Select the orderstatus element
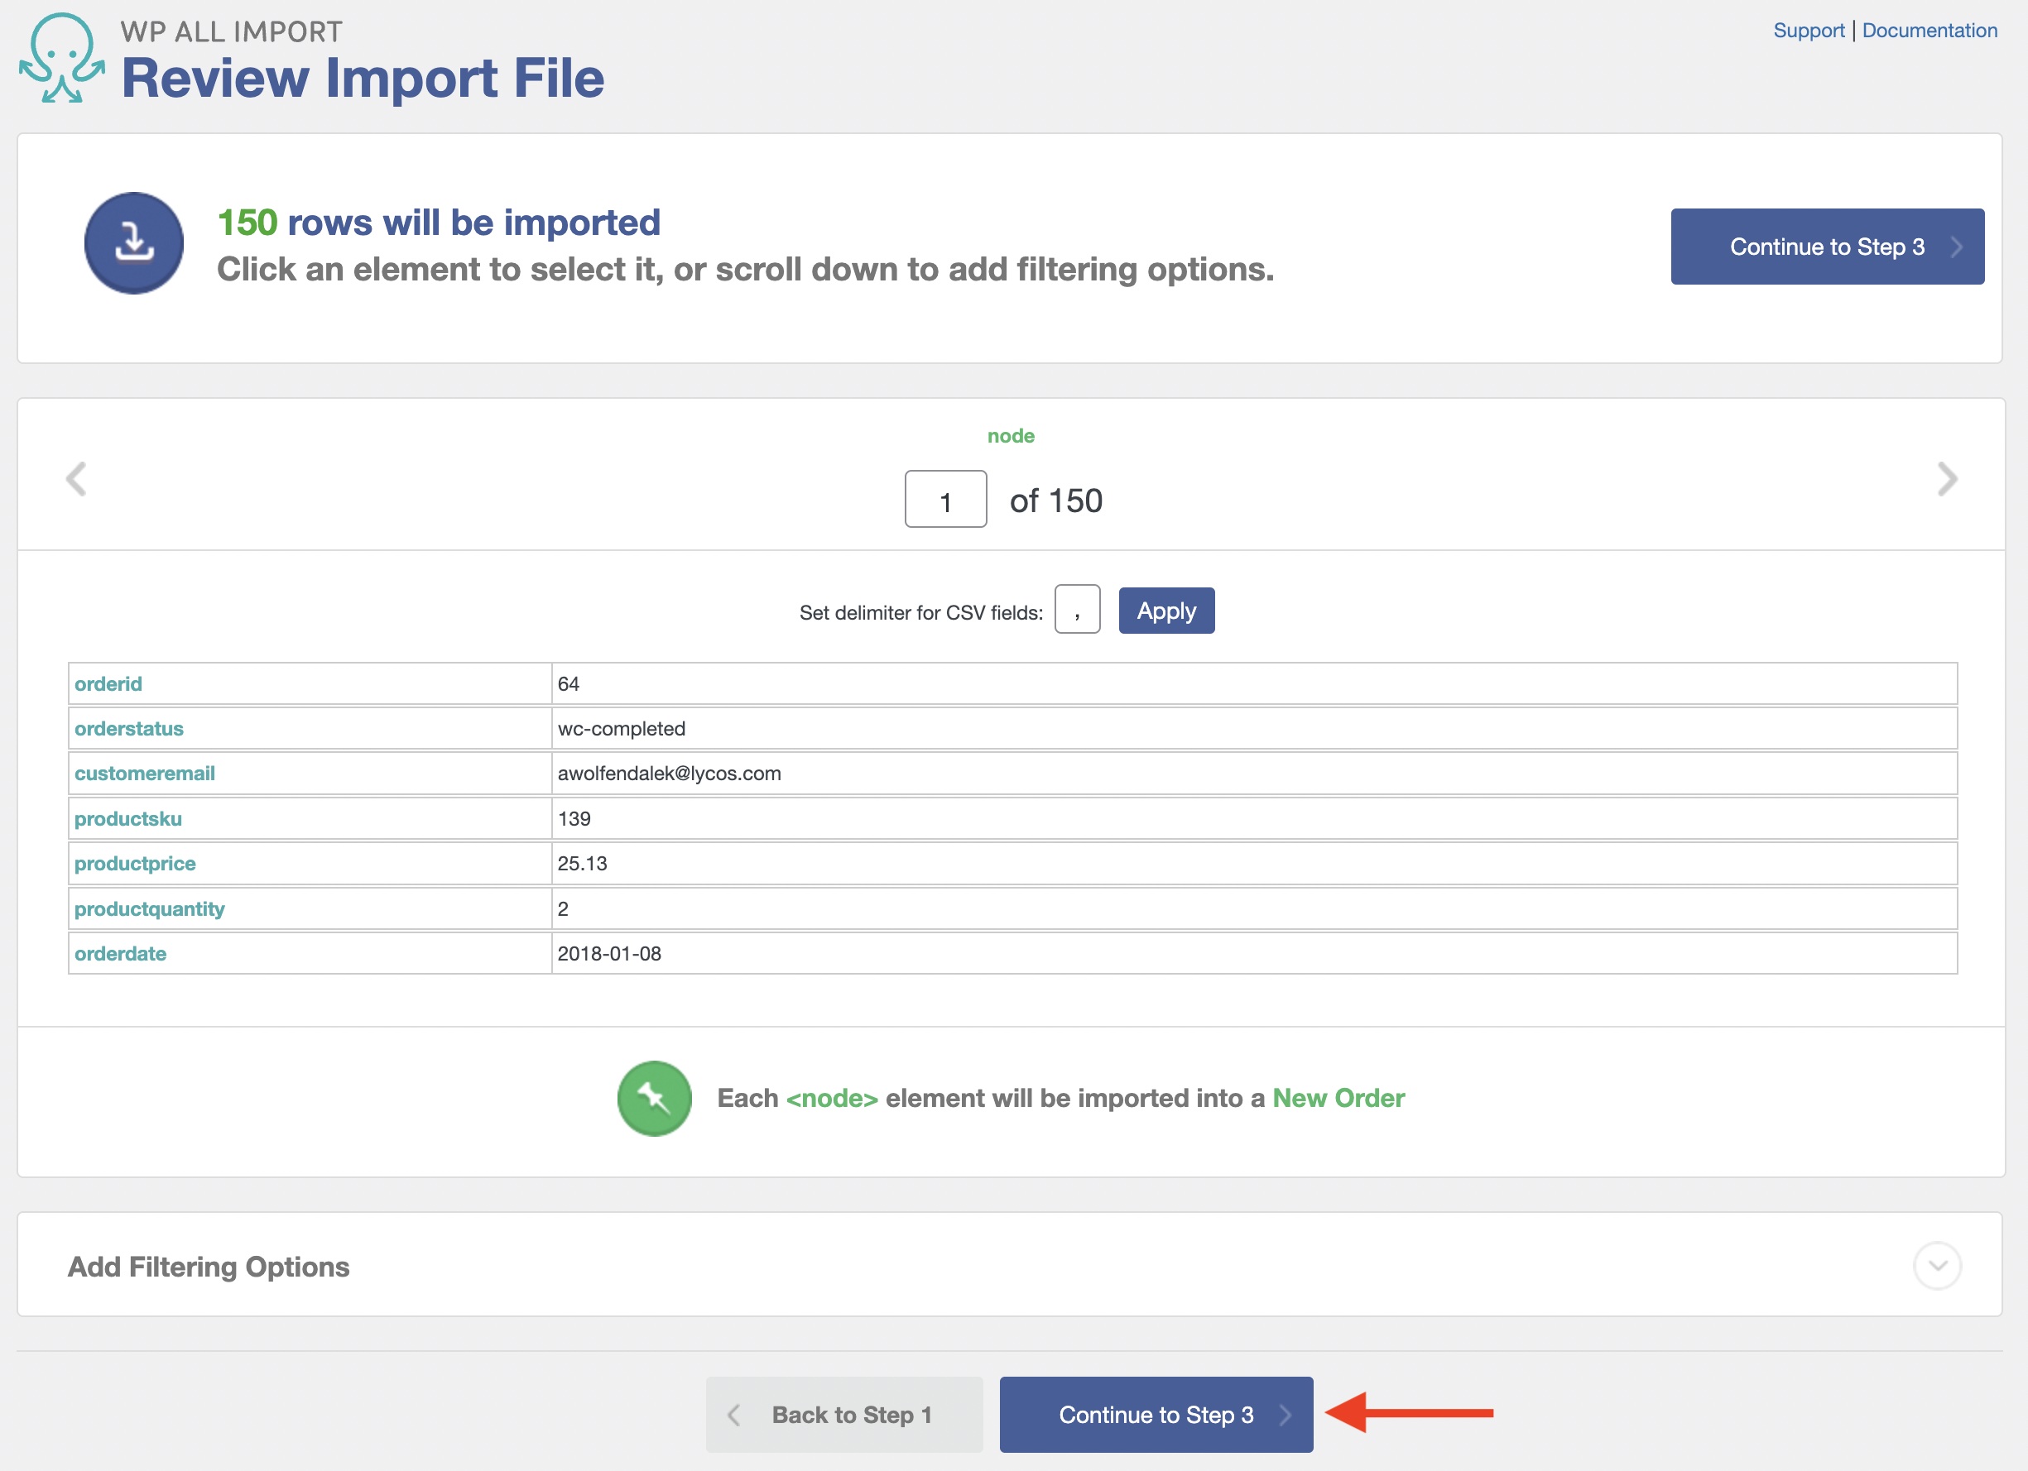 point(129,728)
